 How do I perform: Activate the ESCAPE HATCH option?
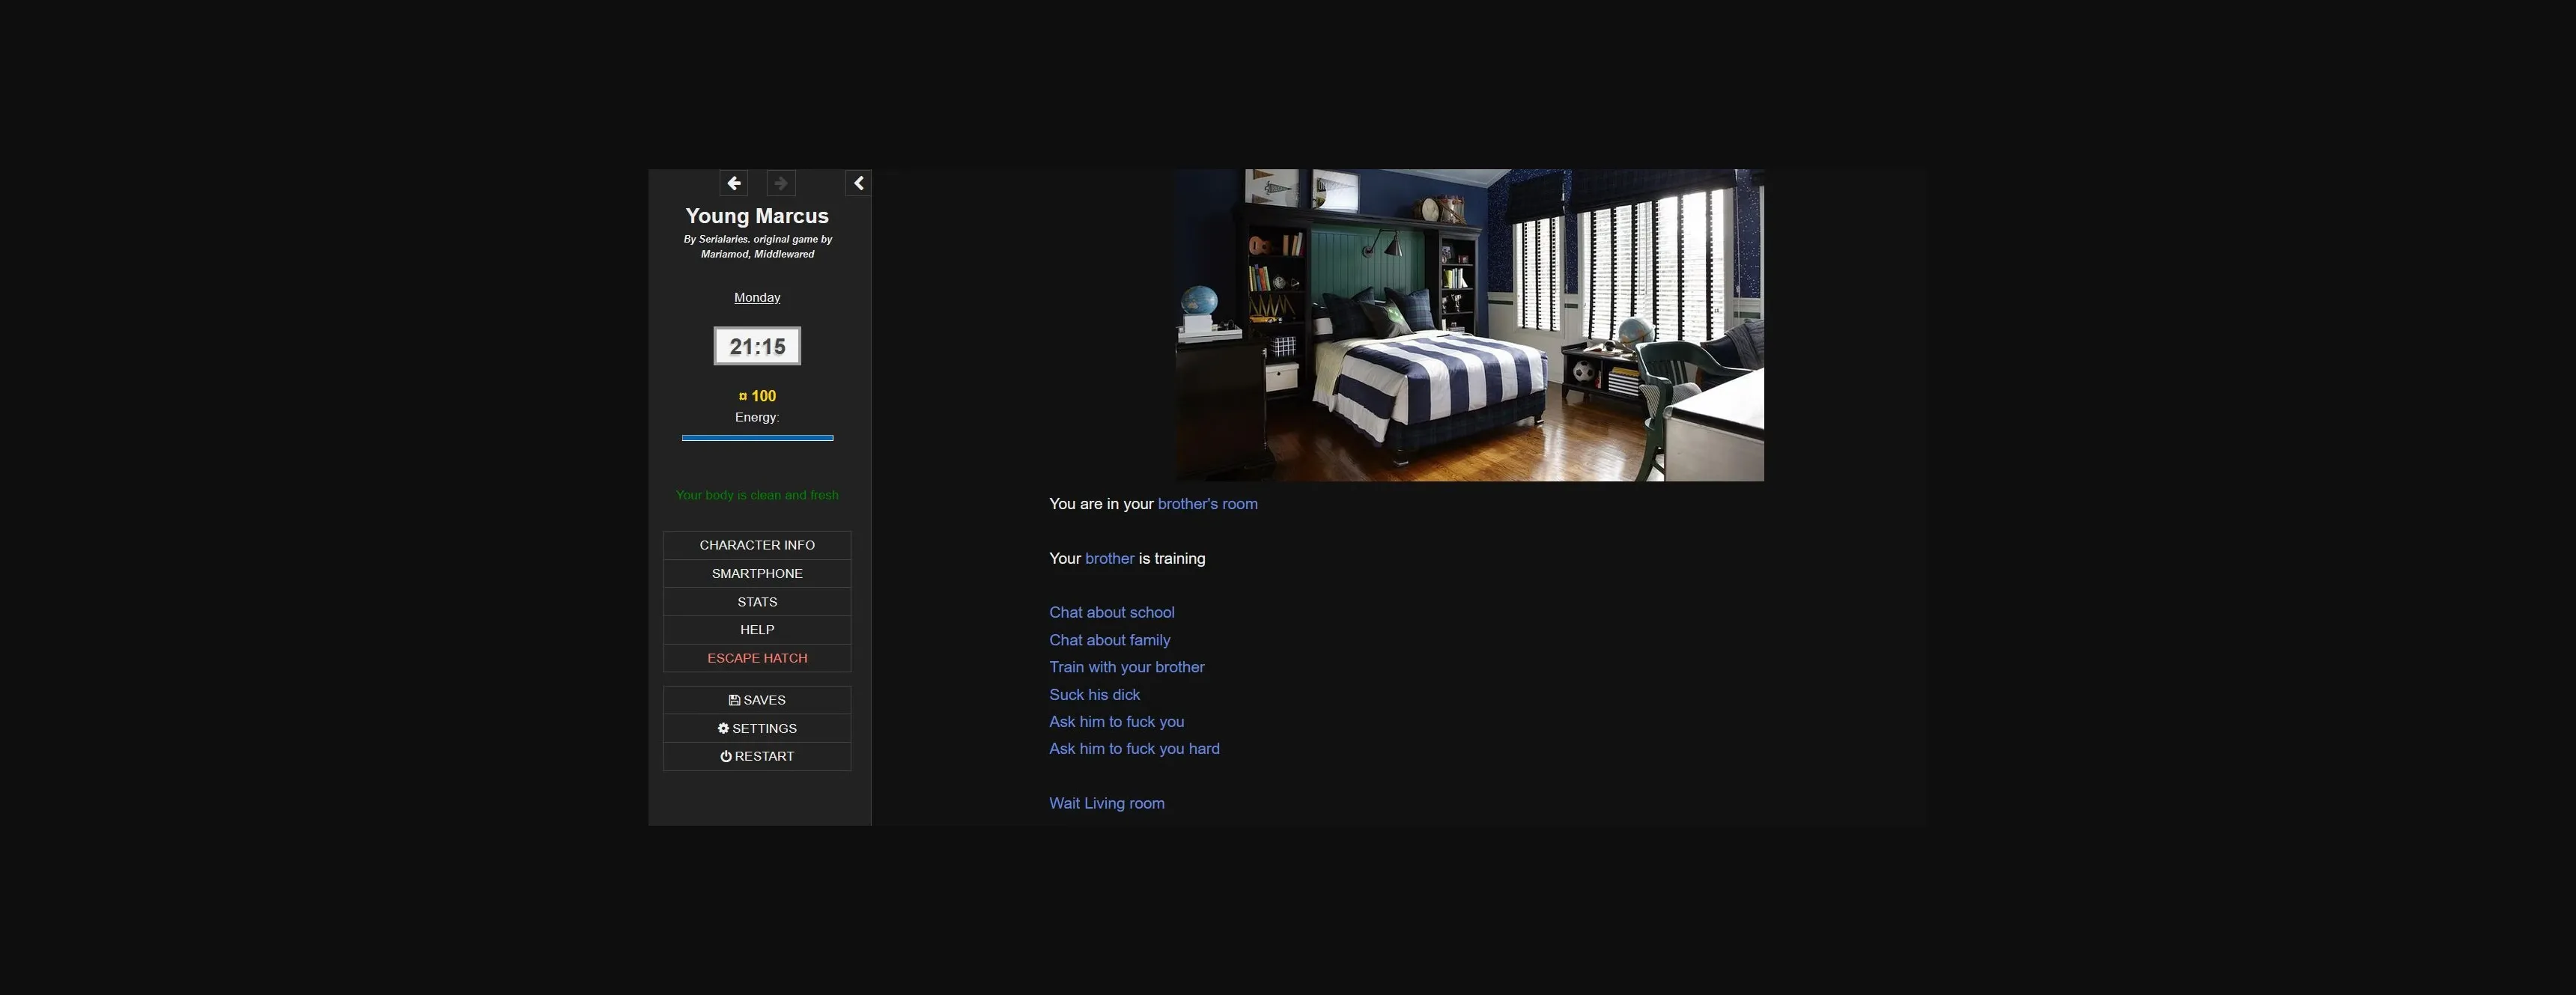757,657
